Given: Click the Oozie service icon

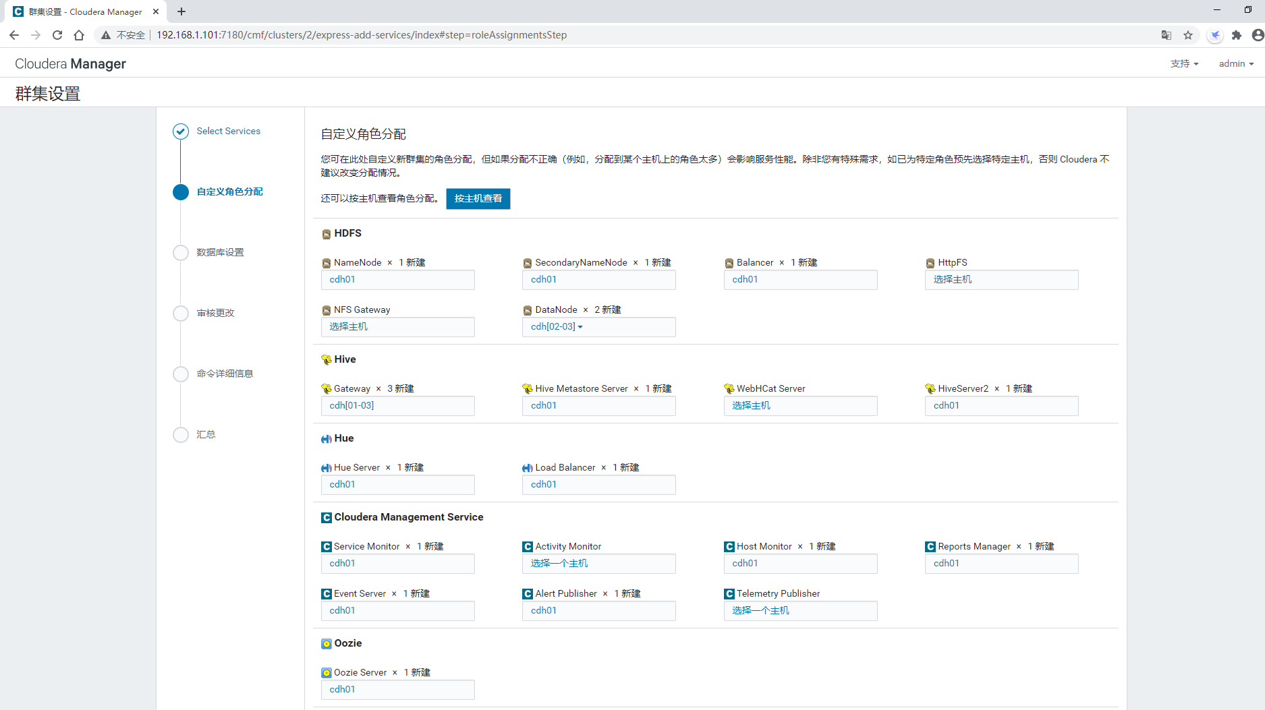Looking at the screenshot, I should [327, 644].
